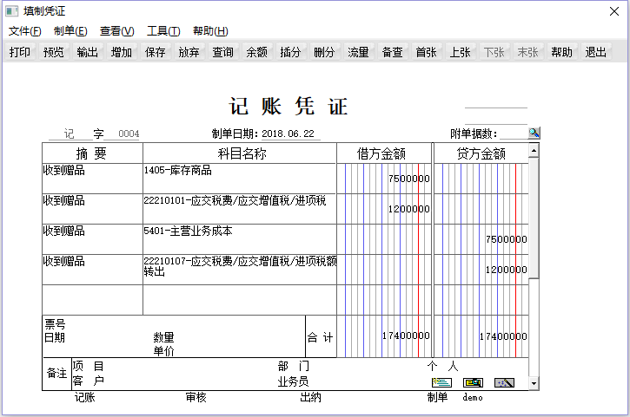Click the 预览 toolbar button
This screenshot has width=630, height=417.
coord(53,52)
